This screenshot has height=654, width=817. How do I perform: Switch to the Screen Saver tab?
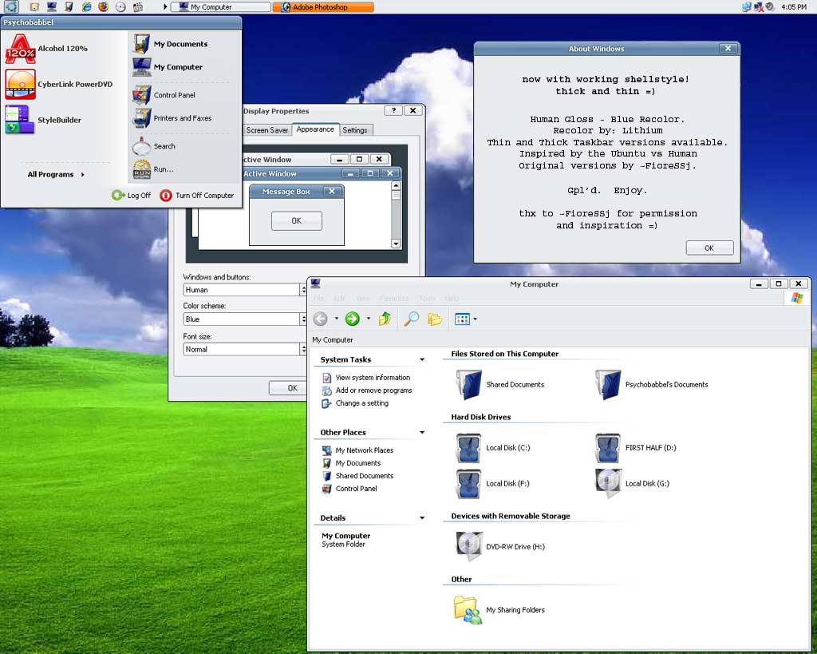[x=266, y=130]
